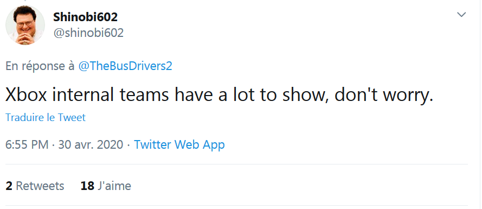The width and height of the screenshot is (482, 209).
Task: Click the "J'aime" label text
Action: point(114,186)
